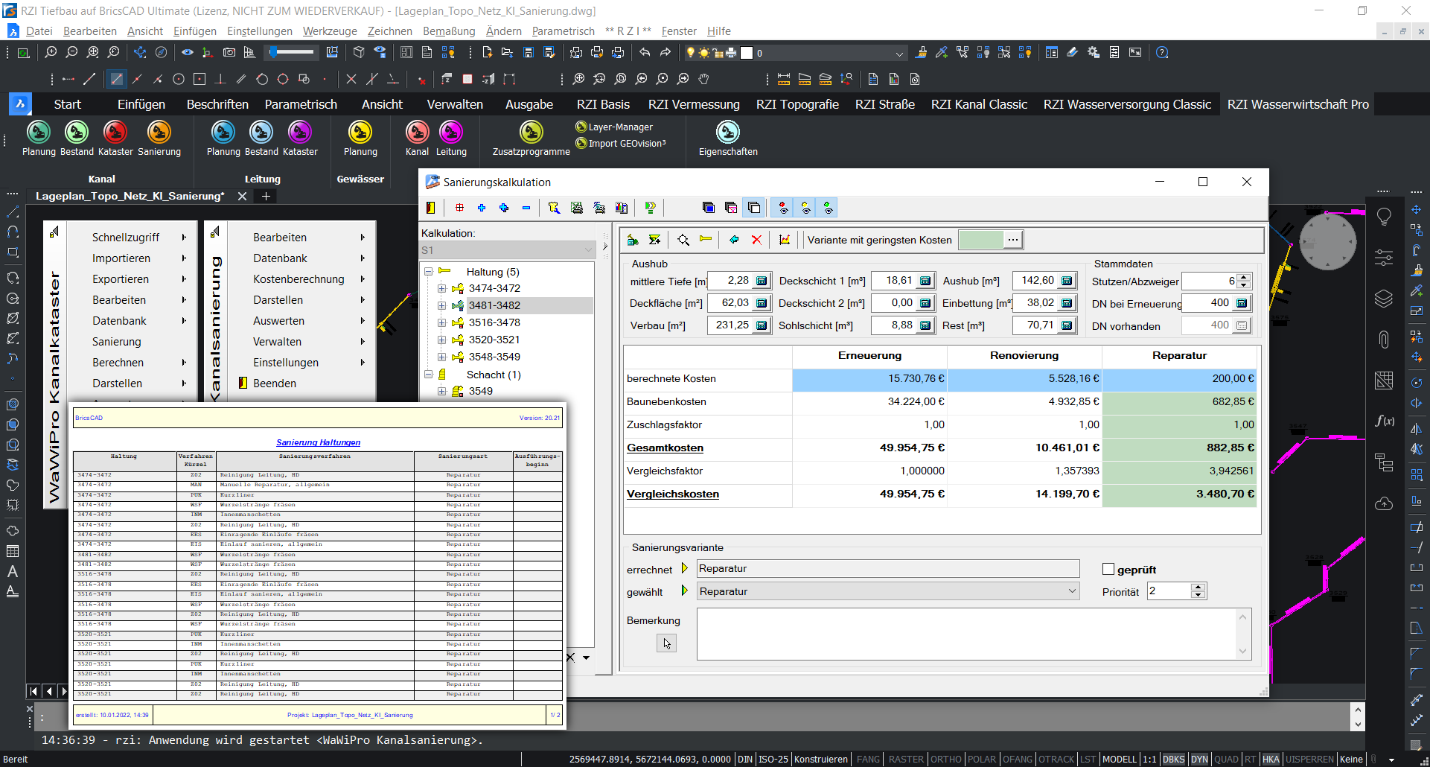Expand the 3516-3478 tree node

pyautogui.click(x=442, y=323)
